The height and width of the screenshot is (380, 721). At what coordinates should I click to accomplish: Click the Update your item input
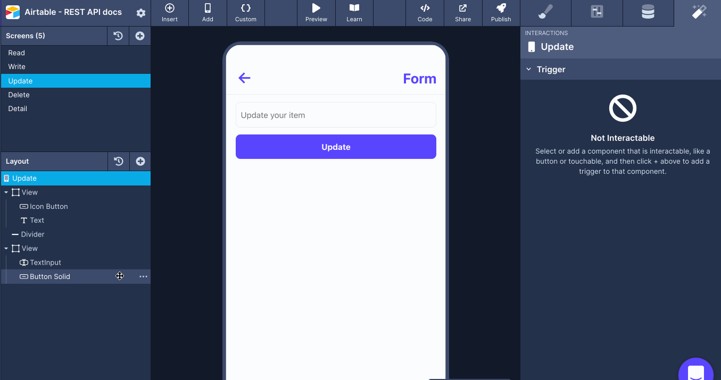(336, 115)
